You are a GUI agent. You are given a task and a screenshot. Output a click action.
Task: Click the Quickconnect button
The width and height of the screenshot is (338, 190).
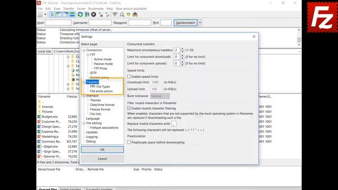[185, 23]
